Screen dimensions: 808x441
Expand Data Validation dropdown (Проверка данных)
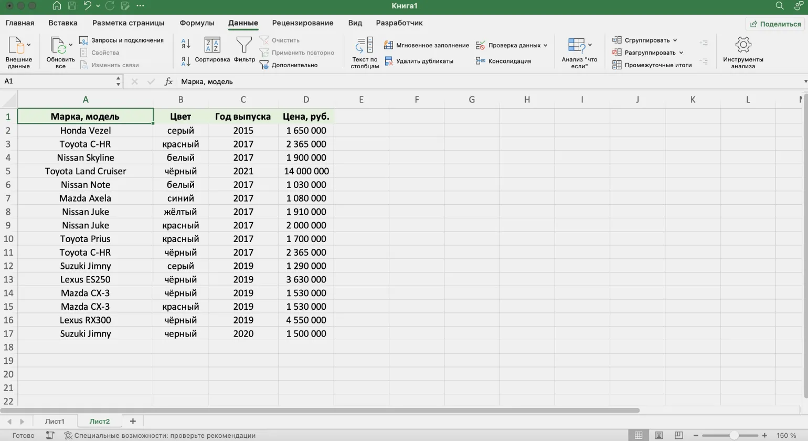tap(545, 46)
